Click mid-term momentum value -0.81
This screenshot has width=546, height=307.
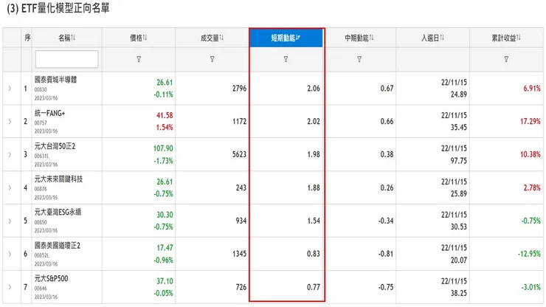[x=386, y=254]
